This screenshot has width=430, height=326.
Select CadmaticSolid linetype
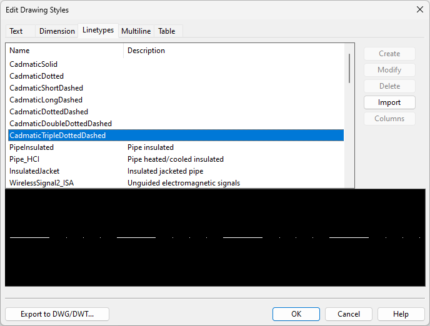click(x=34, y=64)
